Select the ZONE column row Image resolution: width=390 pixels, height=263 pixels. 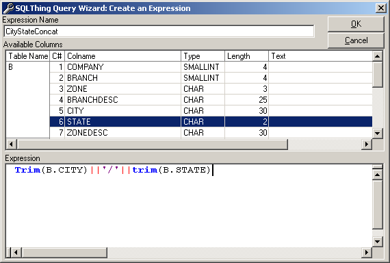point(211,88)
